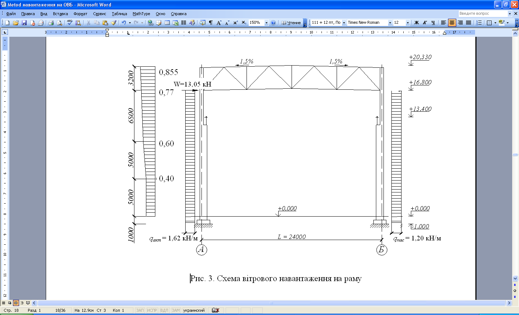Click the horizontal scrollbar track
Screen dimensions: 519x315
point(271,303)
